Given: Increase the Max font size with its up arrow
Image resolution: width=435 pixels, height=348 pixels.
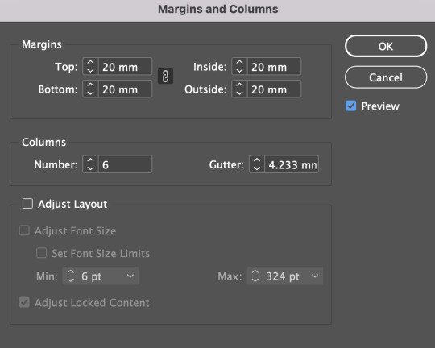Looking at the screenshot, I should [x=255, y=272].
